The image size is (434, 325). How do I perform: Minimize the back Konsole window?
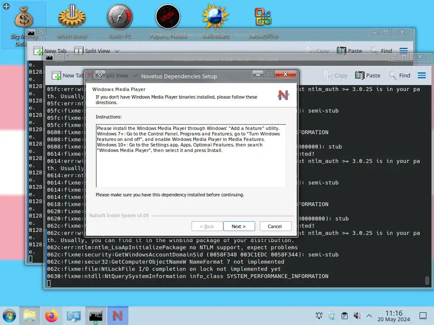point(375,33)
